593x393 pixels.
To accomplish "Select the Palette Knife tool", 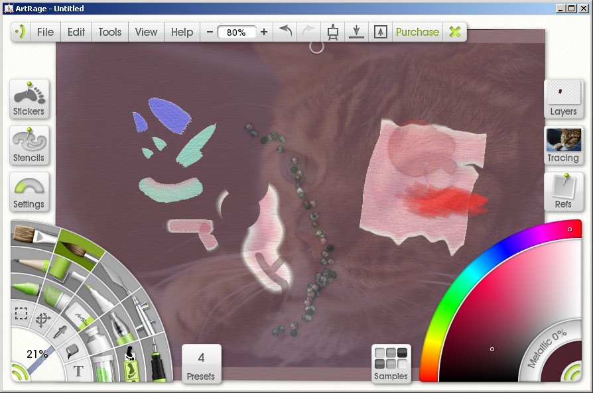I will 115,274.
